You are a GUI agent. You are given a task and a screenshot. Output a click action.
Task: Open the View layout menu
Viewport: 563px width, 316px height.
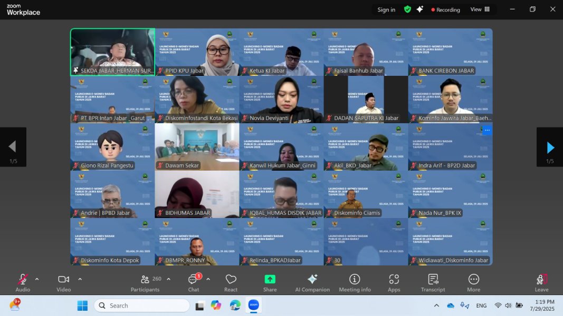480,9
